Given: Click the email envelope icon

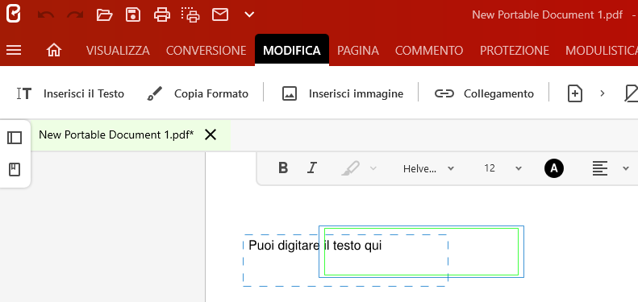Looking at the screenshot, I should pyautogui.click(x=220, y=15).
